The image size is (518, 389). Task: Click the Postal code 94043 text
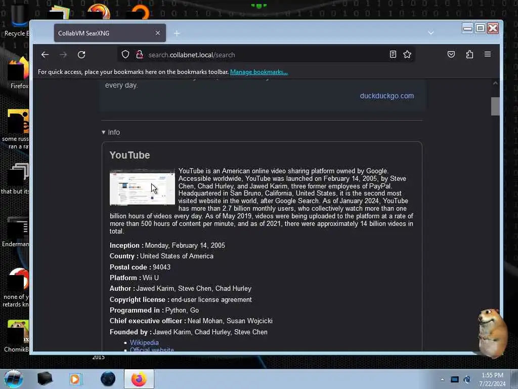140,267
